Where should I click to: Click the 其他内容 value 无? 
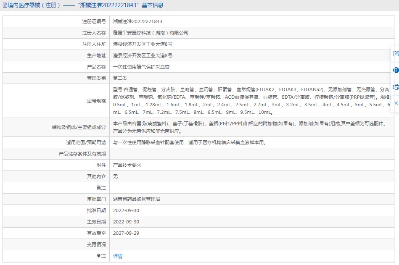point(115,176)
